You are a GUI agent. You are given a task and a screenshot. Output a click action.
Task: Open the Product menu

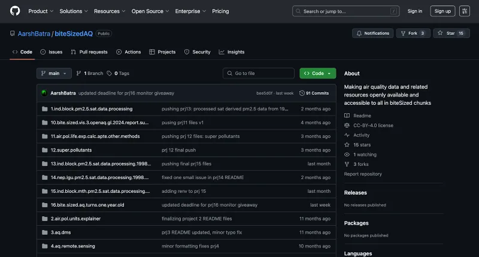41,11
